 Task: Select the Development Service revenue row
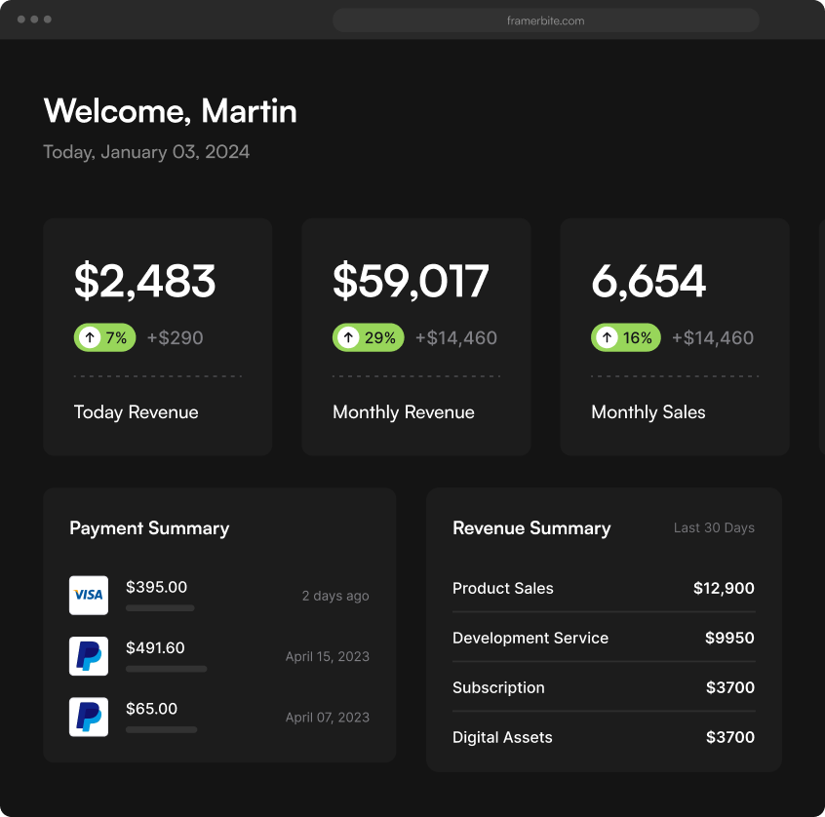pyautogui.click(x=604, y=638)
